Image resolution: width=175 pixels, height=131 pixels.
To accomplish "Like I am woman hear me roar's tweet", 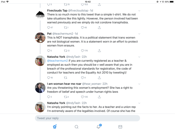I will pos(82,97).
